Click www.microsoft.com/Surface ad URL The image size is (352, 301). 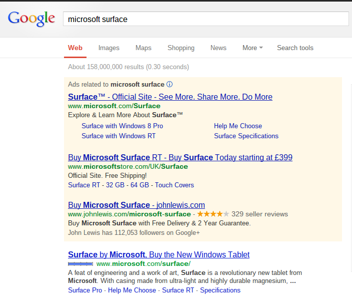coord(114,106)
